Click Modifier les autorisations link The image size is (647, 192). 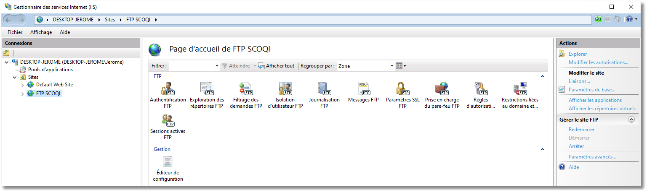pyautogui.click(x=598, y=62)
